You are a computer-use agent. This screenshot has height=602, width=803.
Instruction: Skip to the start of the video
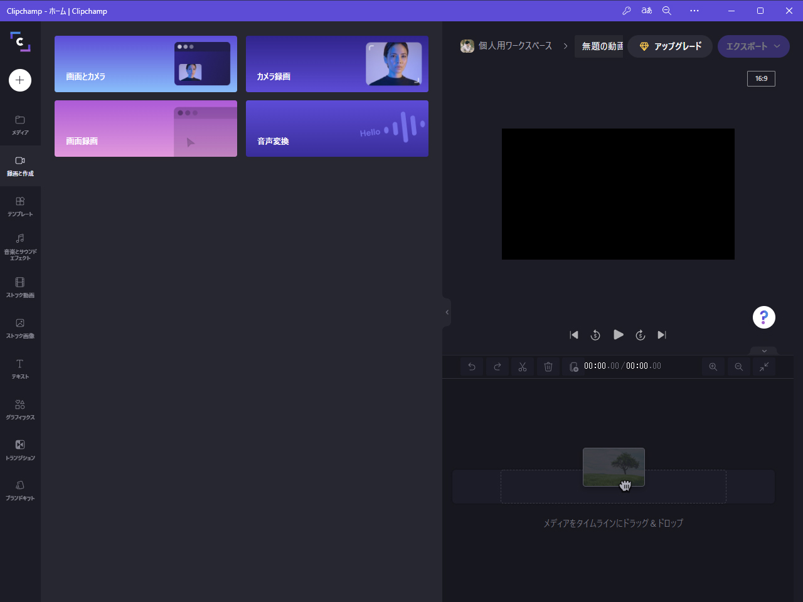tap(574, 335)
